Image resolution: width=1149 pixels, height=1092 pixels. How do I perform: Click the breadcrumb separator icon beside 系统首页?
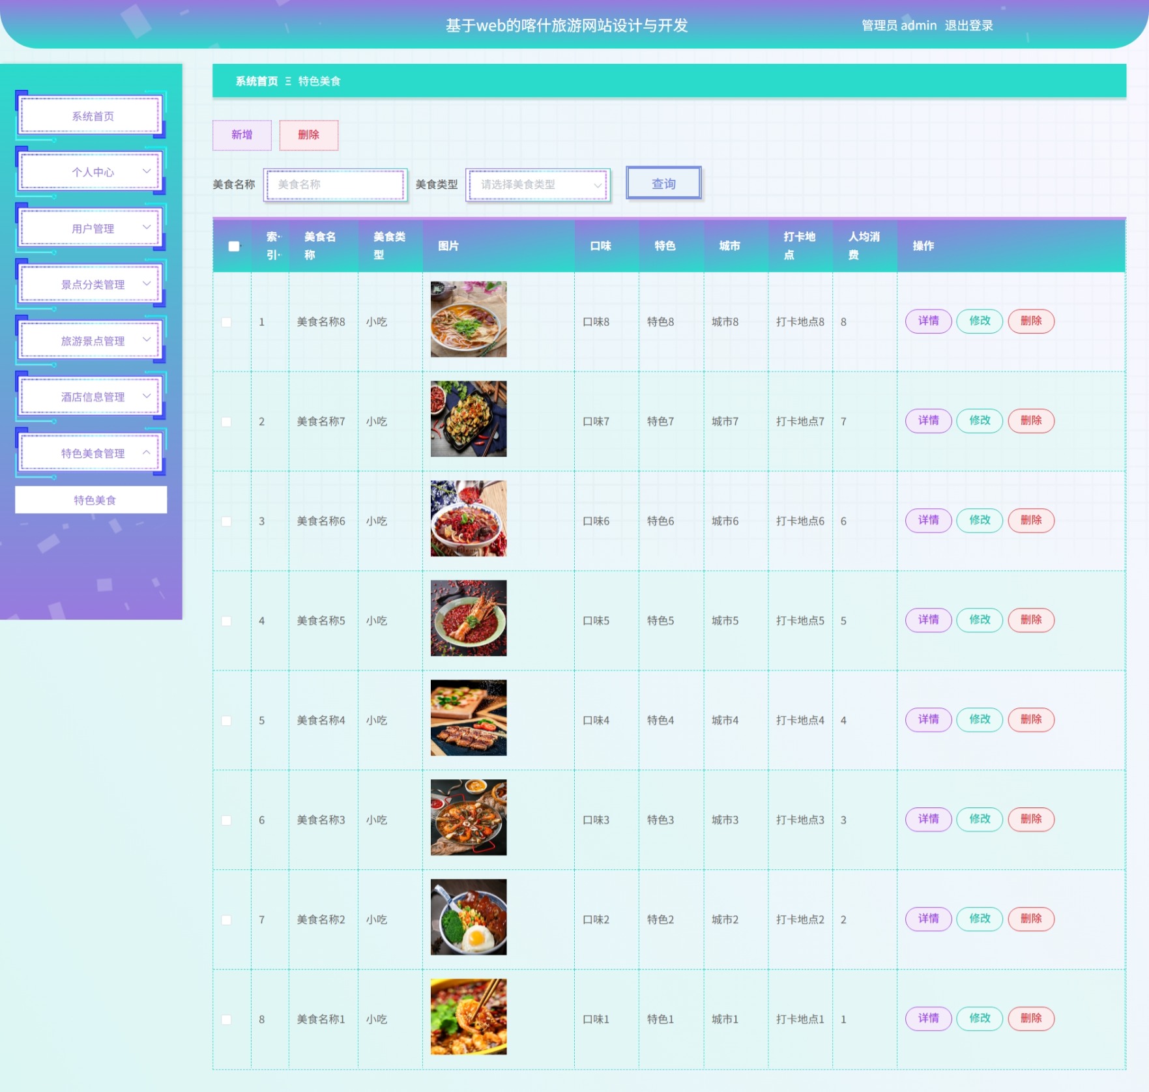288,81
